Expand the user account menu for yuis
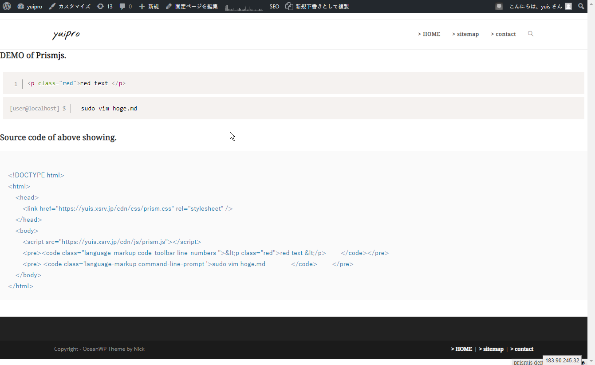595x365 pixels. pos(540,7)
